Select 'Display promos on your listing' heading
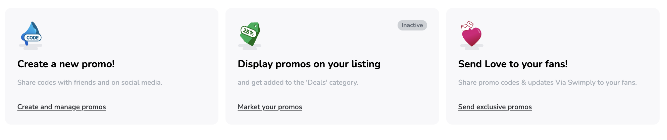 (x=309, y=64)
